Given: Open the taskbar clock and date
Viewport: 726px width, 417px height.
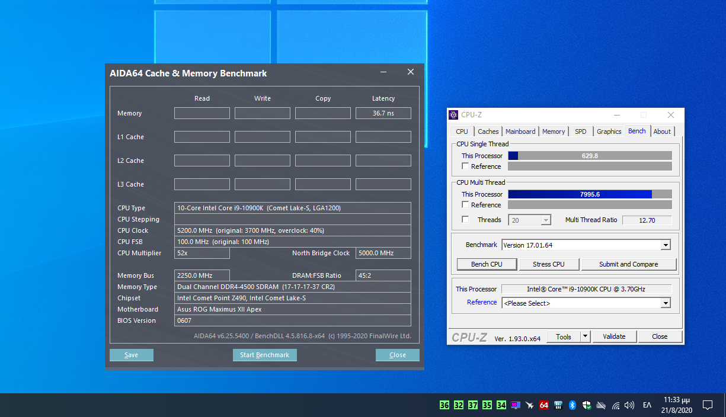Looking at the screenshot, I should click(676, 405).
